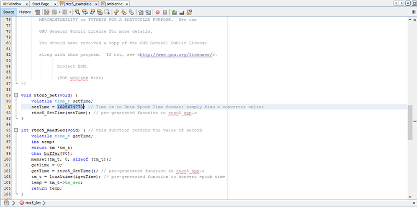The image size is (417, 207).
Task: Open the Back navigation history dropdown
Action: coord(59,12)
